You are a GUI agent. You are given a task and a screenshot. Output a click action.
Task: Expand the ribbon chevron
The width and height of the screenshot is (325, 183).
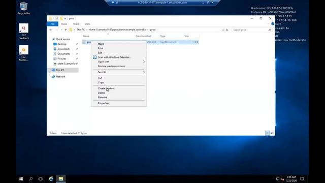[268, 24]
